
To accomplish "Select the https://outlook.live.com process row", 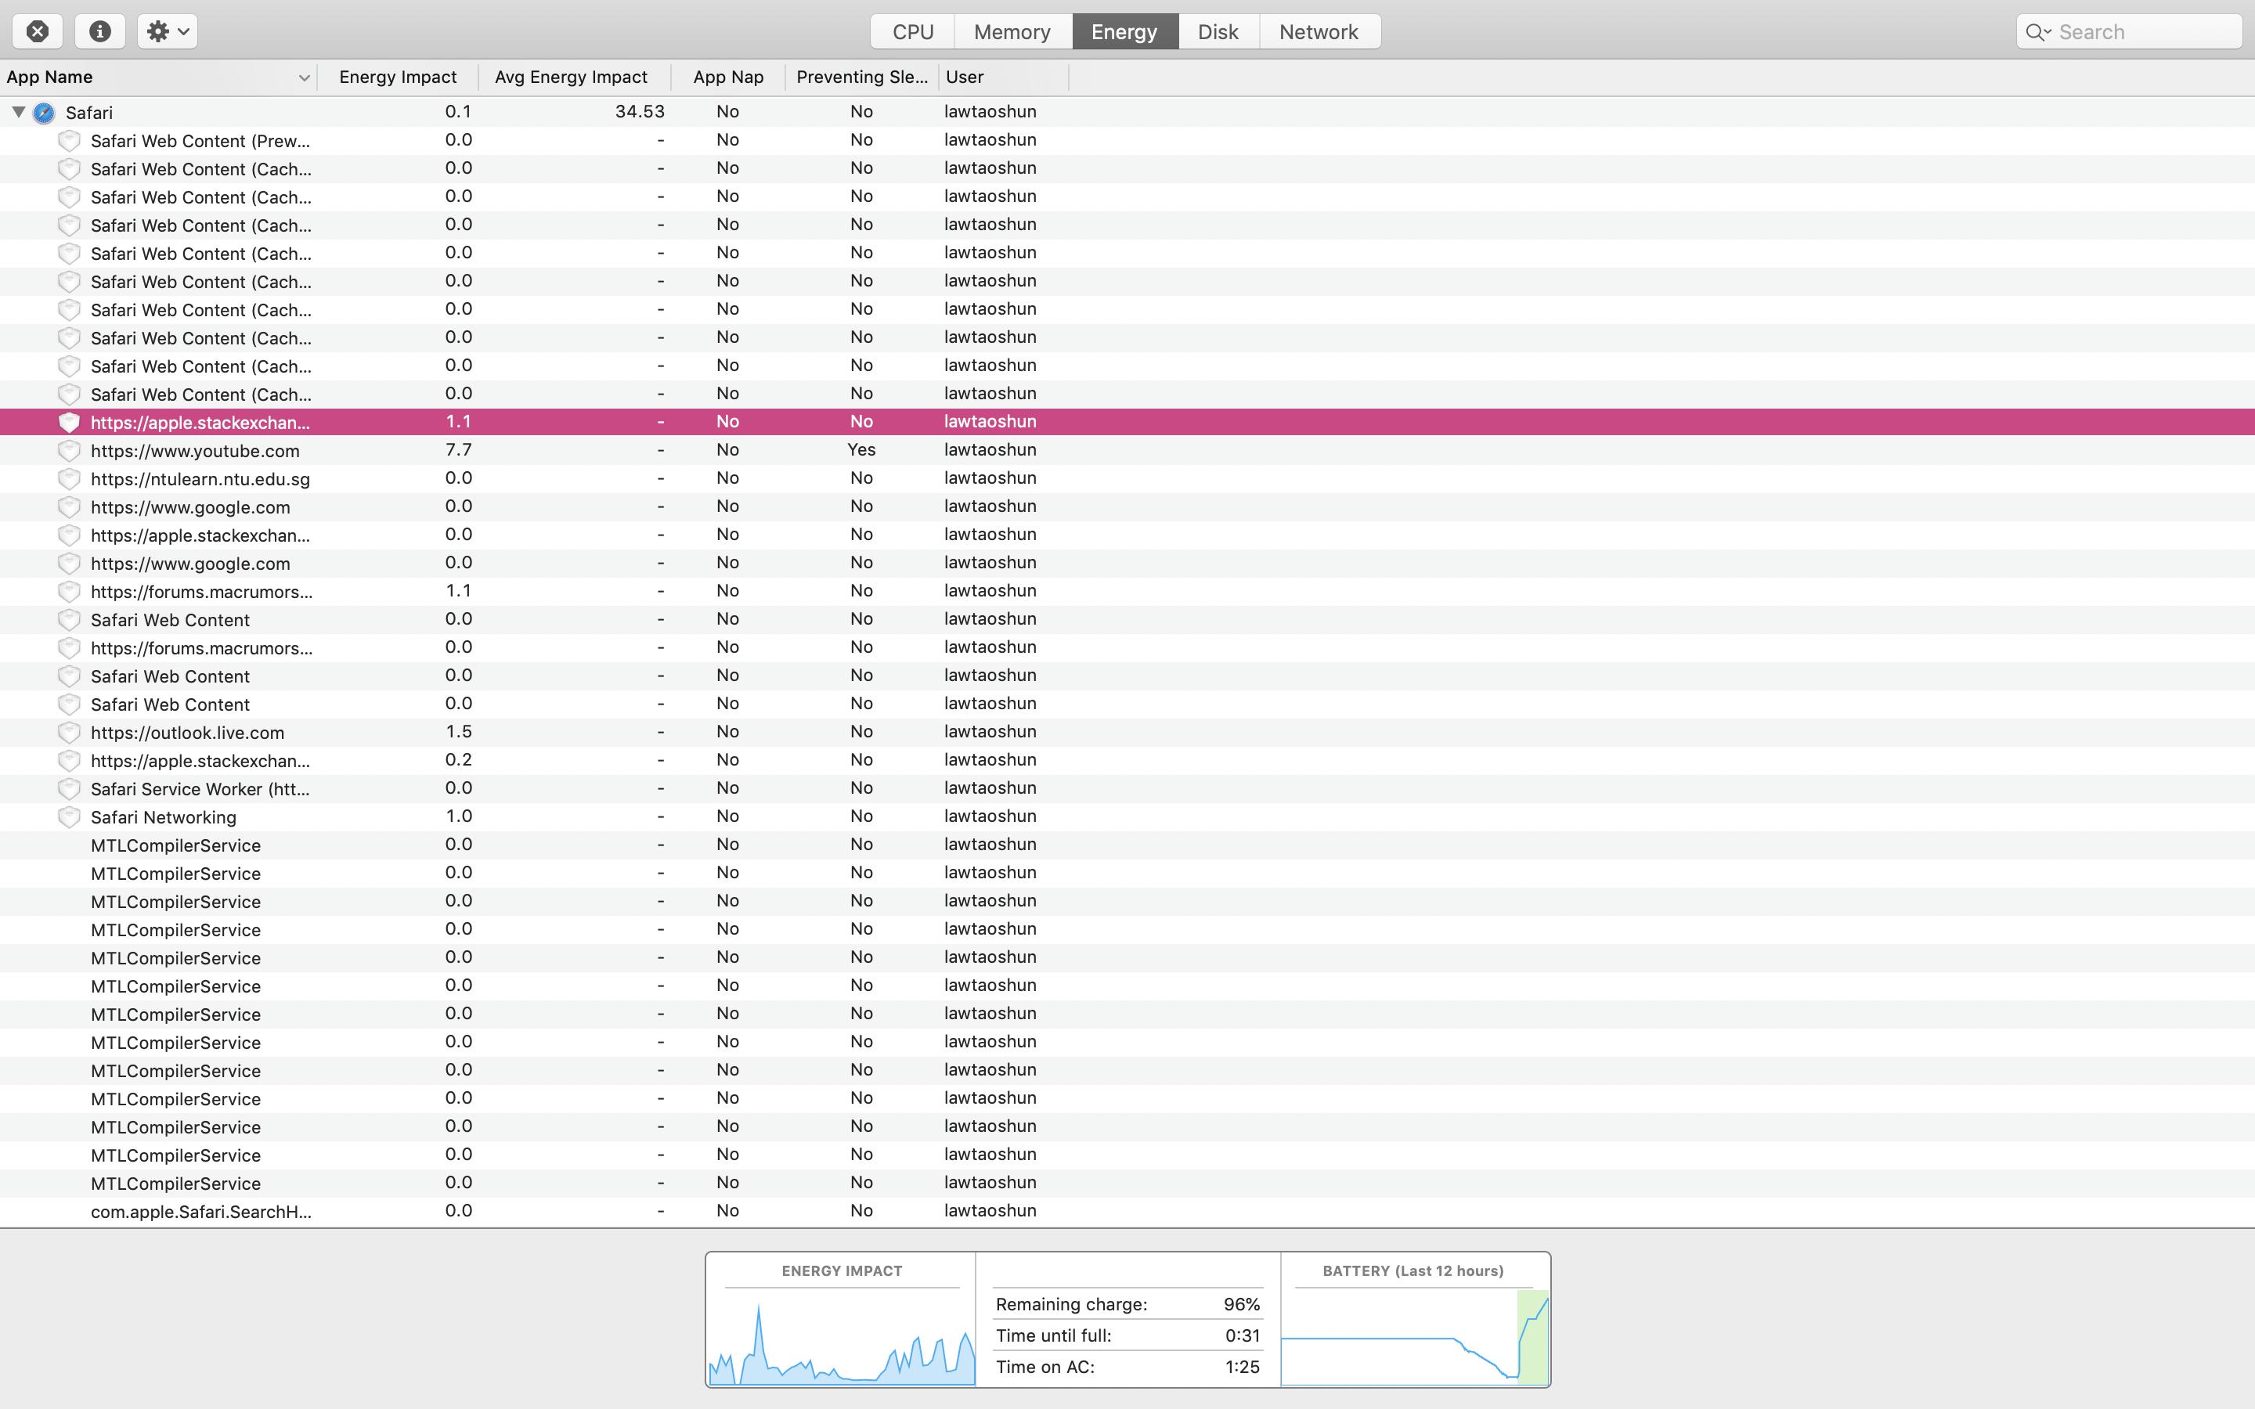I will coord(1127,732).
